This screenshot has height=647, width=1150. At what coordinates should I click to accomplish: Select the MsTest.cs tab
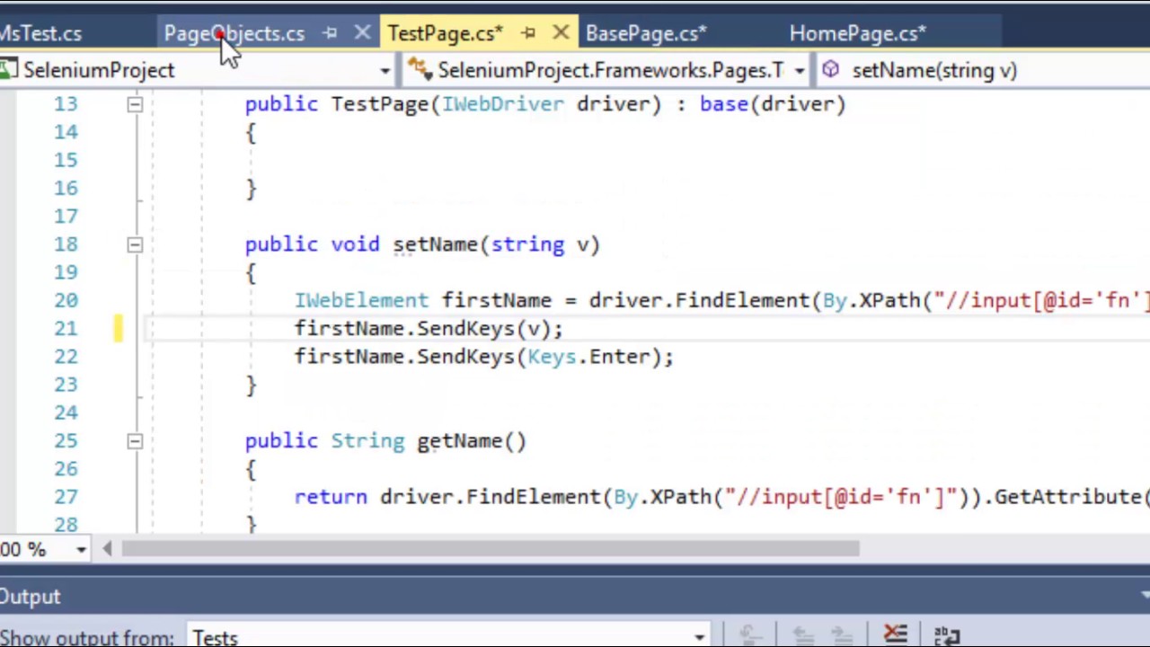coord(40,33)
